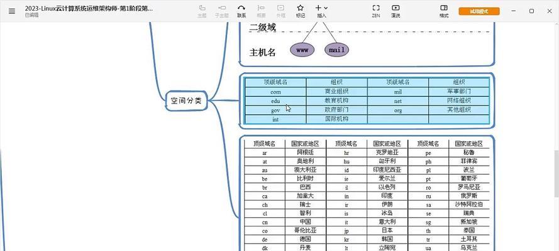Click the 比利时 cell
This screenshot has width=559, height=251.
pos(306,178)
